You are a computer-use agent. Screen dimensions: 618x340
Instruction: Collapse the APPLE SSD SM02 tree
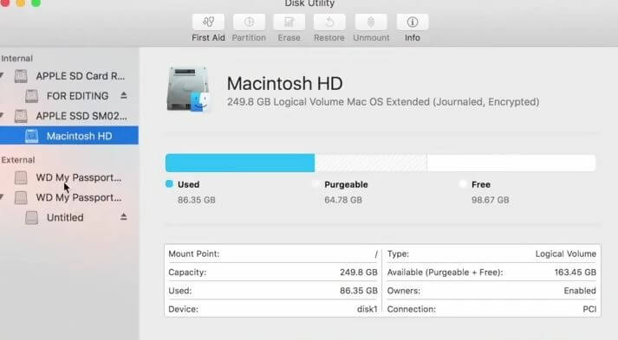pos(2,115)
